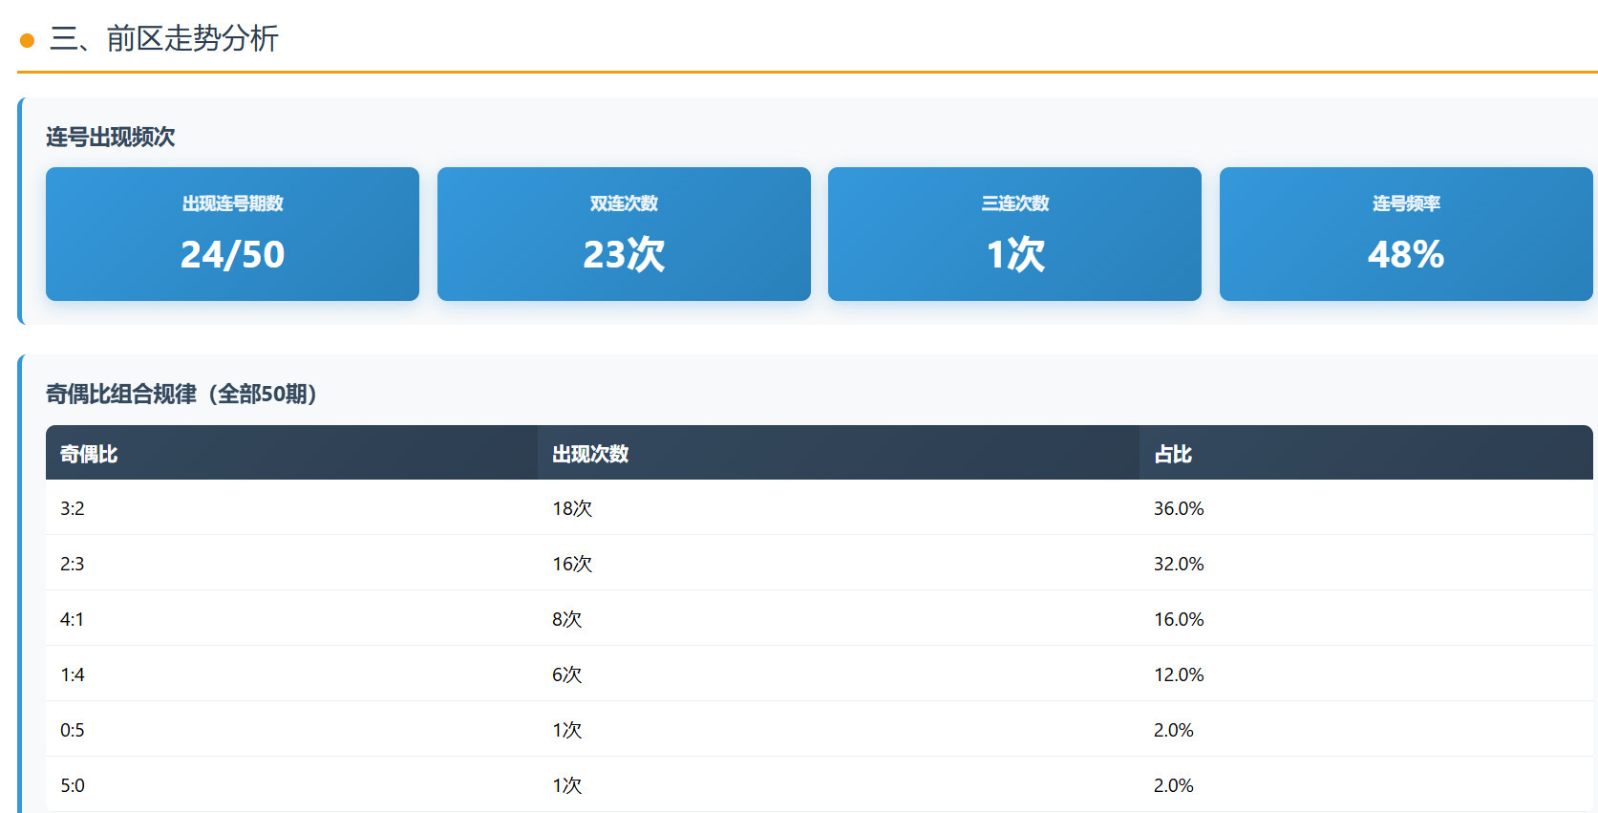The image size is (1598, 813).
Task: Click the 18次 occurrence count cell
Action: click(x=572, y=508)
